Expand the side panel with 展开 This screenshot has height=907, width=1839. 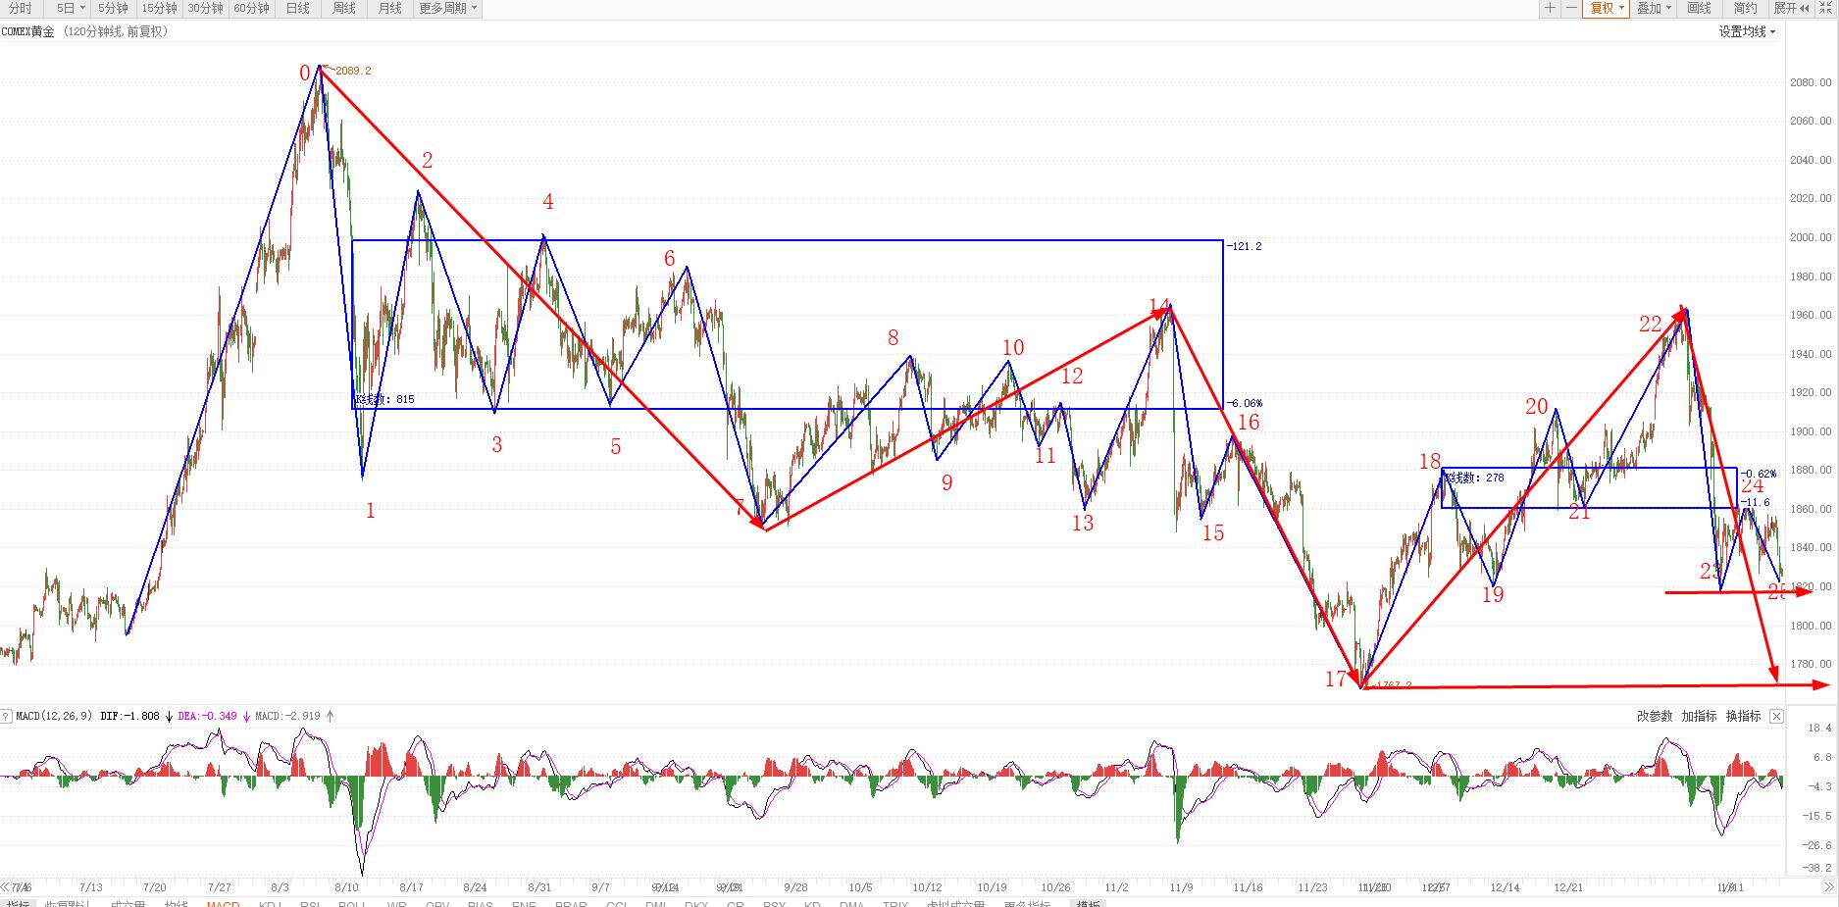(1792, 8)
